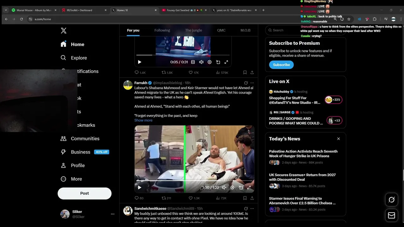This screenshot has width=404, height=227.
Task: Reply to the tweet with 1.4K replies
Action: point(140,73)
